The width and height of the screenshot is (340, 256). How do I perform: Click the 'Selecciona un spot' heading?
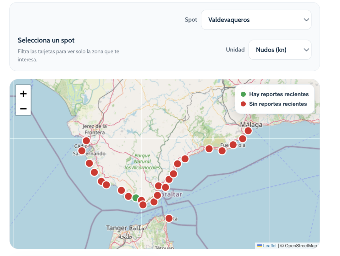(46, 40)
